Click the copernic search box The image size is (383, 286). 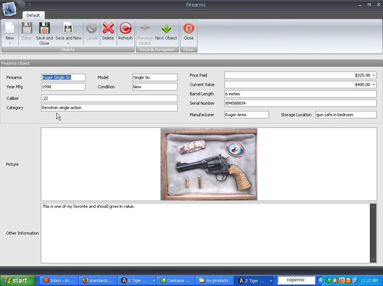(296, 280)
